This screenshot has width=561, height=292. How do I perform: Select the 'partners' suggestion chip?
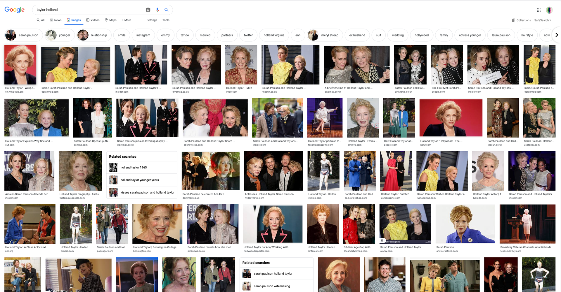tap(227, 35)
